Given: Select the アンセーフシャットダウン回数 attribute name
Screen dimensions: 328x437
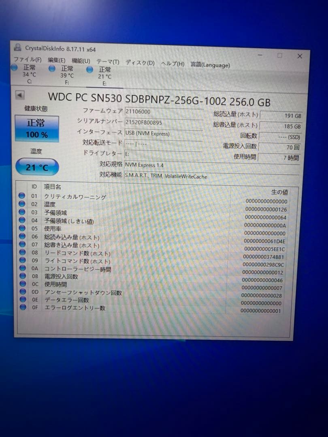Looking at the screenshot, I should click(83, 293).
